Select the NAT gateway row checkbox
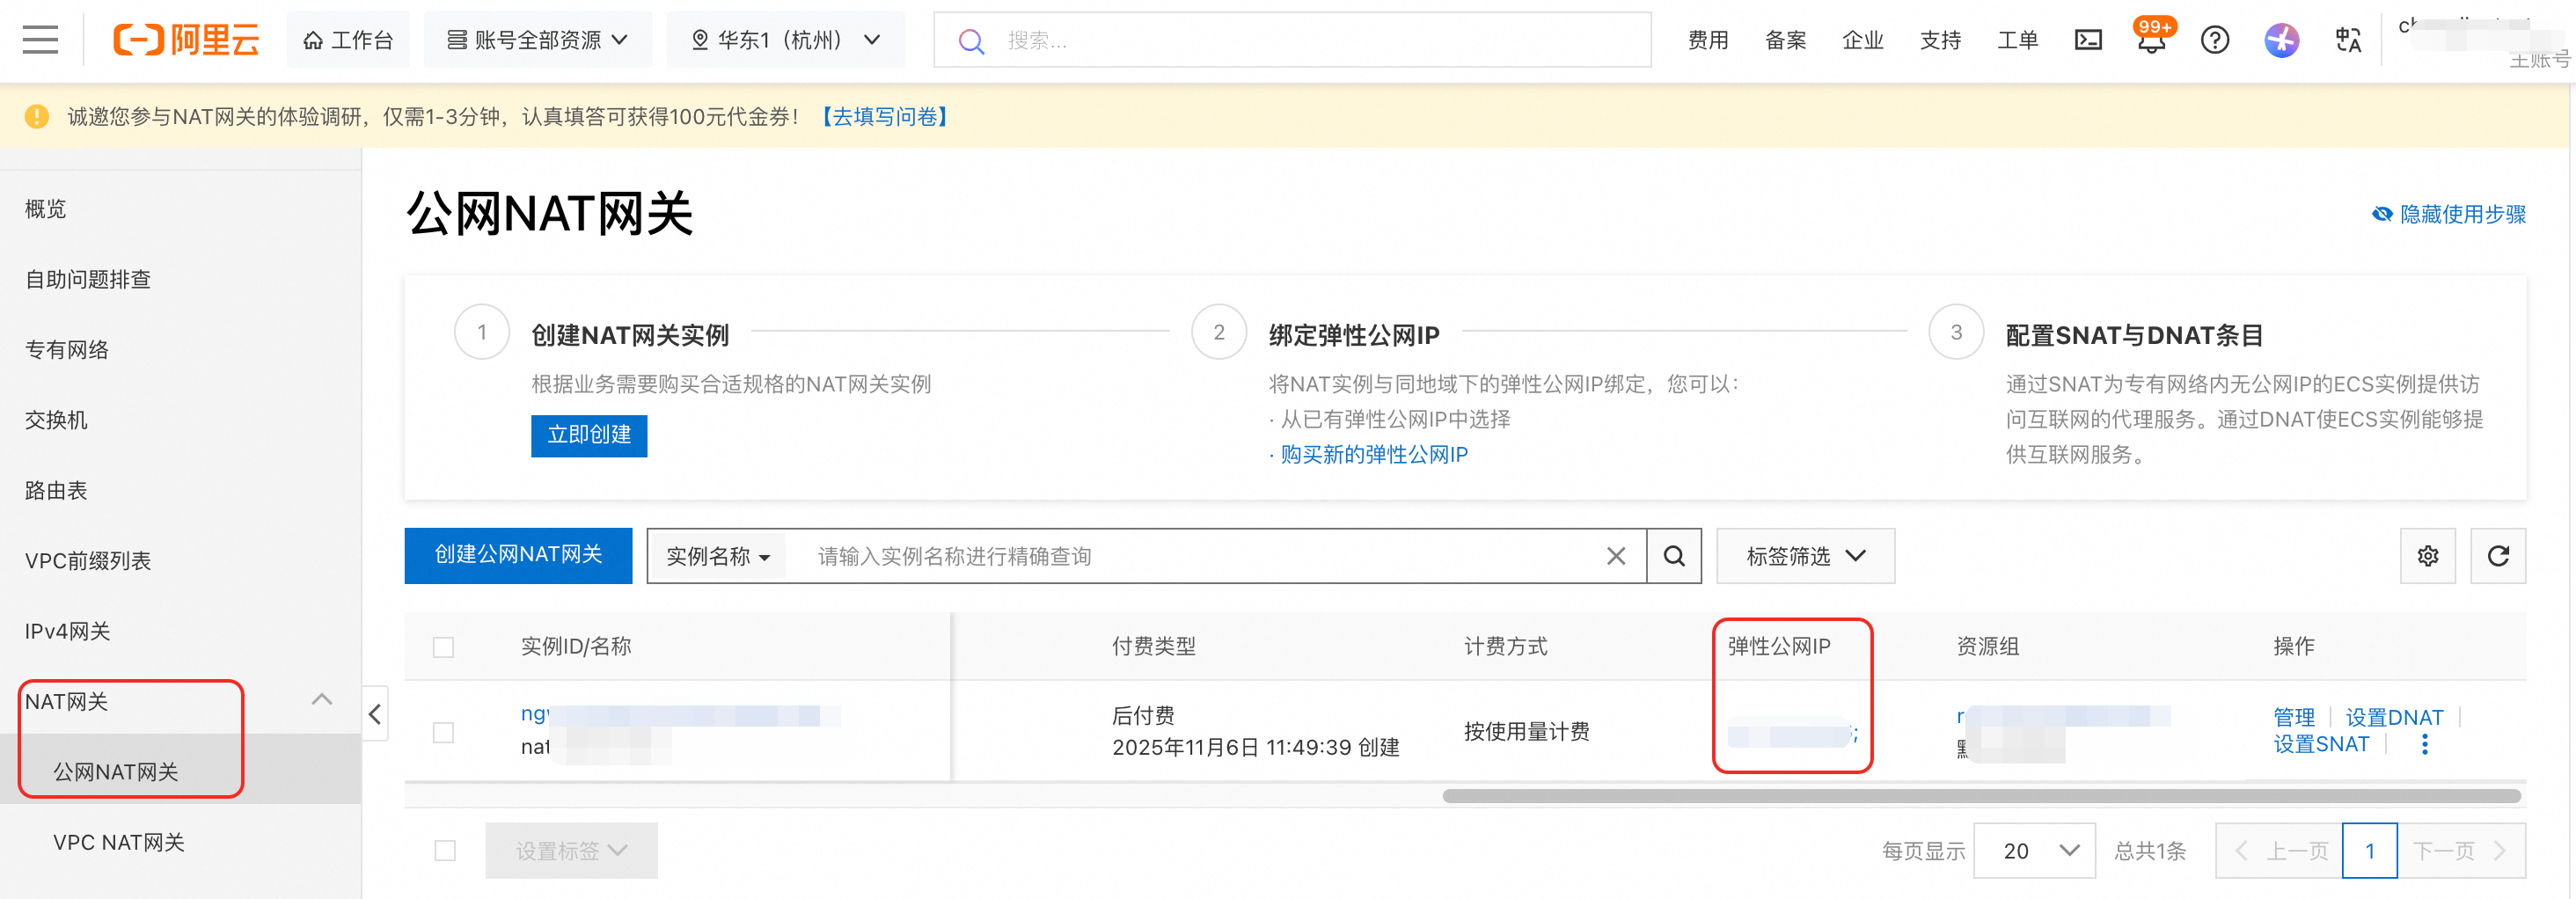The height and width of the screenshot is (899, 2576). click(x=443, y=732)
